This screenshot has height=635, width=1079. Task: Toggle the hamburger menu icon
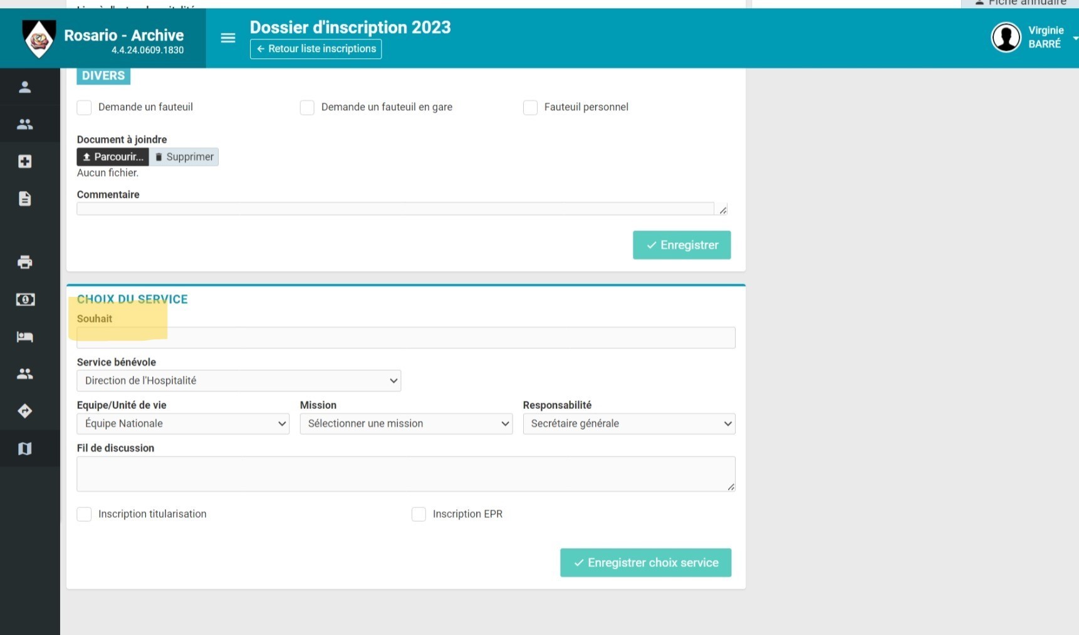[x=228, y=38]
